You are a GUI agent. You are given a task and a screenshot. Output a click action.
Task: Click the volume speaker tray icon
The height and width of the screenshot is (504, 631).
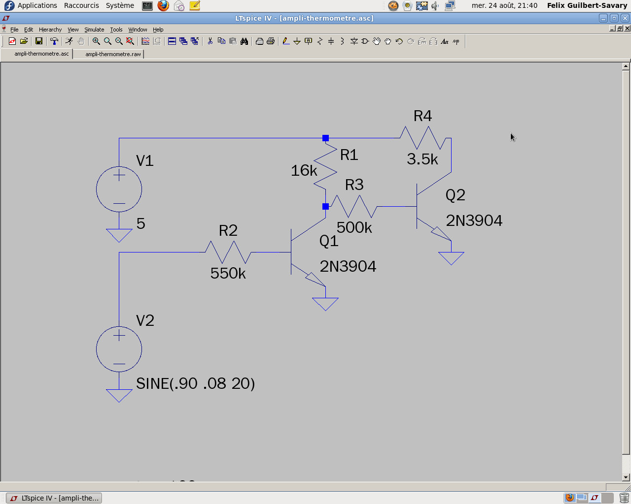tap(435, 6)
